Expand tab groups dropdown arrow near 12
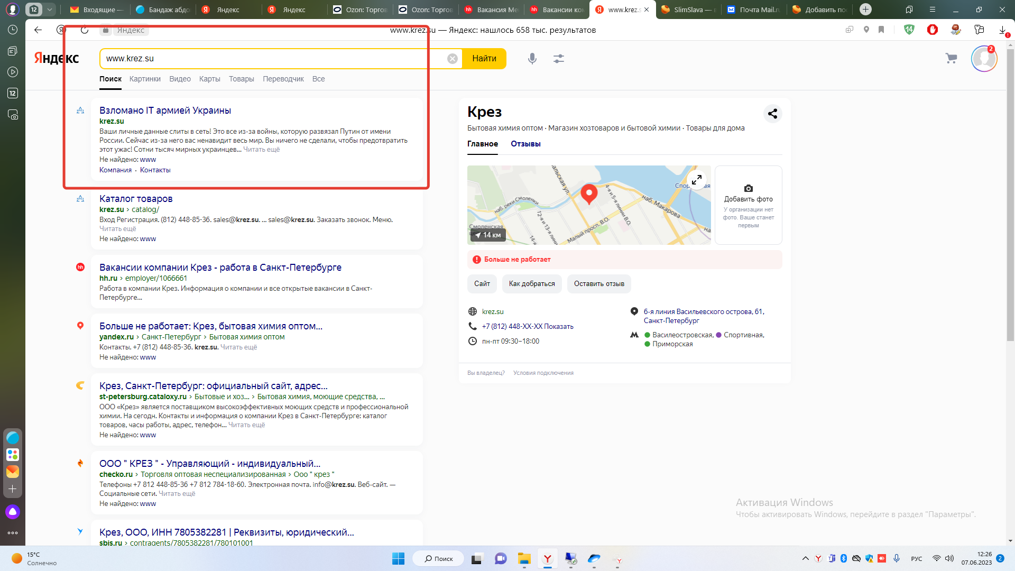 point(49,10)
